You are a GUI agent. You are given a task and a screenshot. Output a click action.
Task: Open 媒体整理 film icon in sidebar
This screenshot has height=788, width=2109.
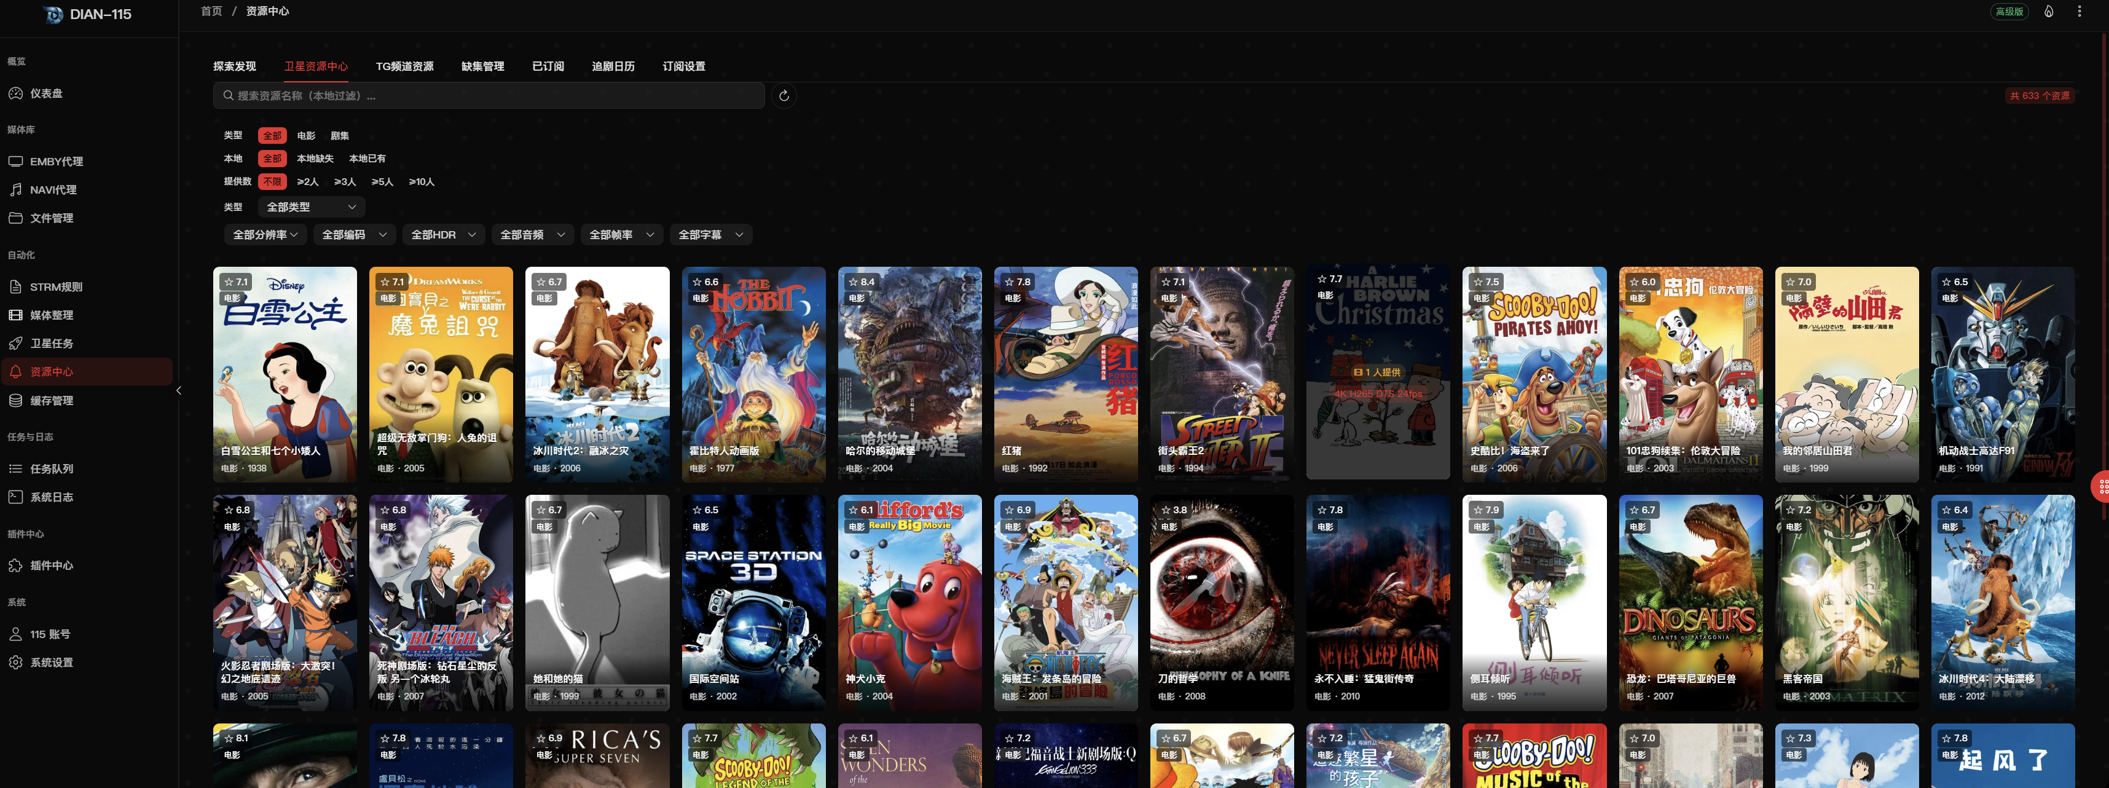coord(15,315)
